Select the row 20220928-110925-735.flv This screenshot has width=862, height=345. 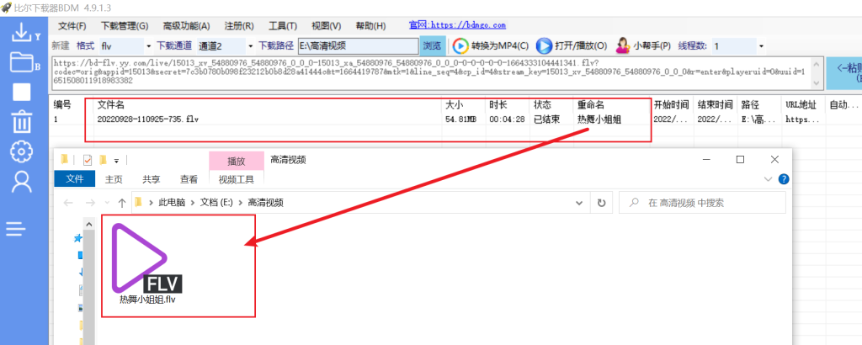(x=146, y=119)
